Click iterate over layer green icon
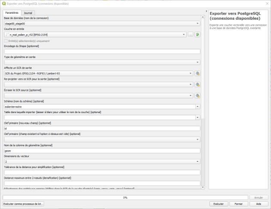This screenshot has height=209, width=271. 197,35
